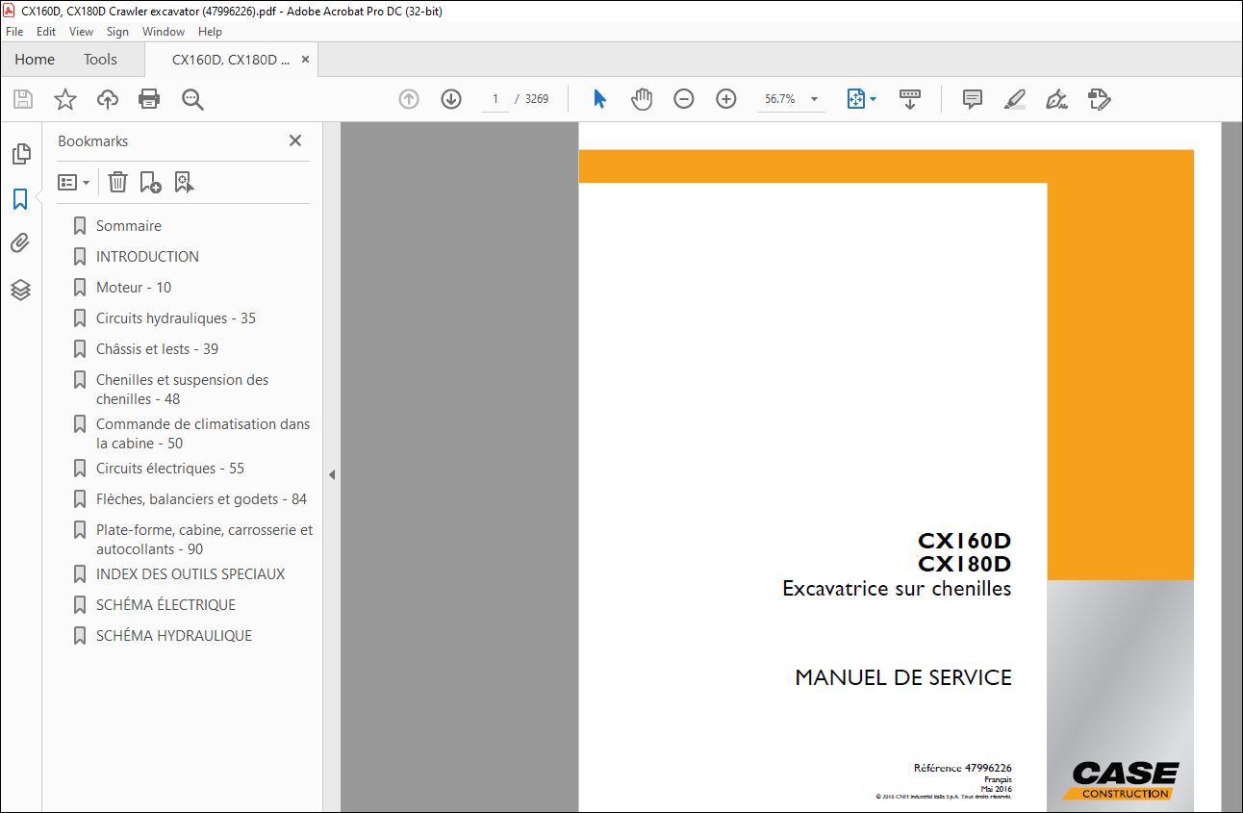
Task: Click the Save file icon
Action: (x=23, y=99)
